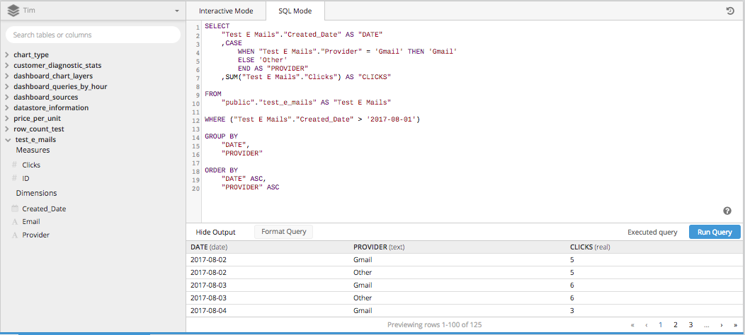Viewport: 745px width, 335px height.
Task: Click the calendar icon next to Created_Date
Action: point(14,209)
